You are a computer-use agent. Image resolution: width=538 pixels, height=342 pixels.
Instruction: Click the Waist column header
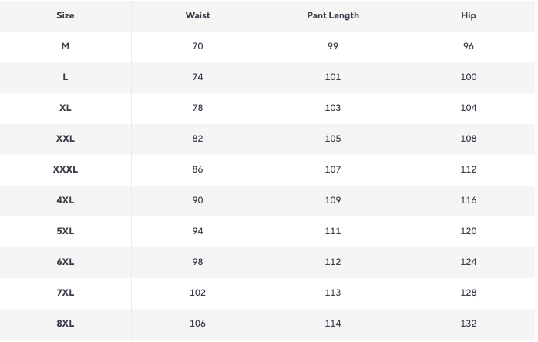[197, 15]
